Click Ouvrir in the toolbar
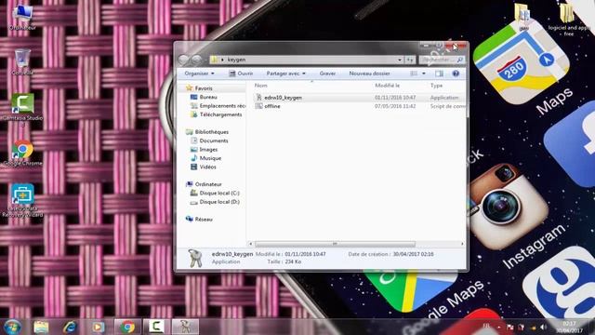 pos(241,74)
